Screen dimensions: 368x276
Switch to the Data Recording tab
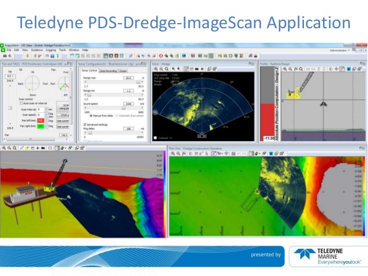coord(108,71)
